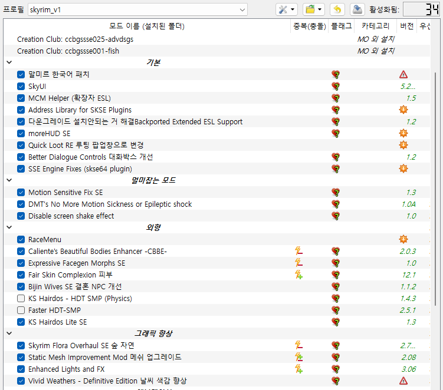Select the Caliente's Beautiful Bodies Enhancer -CBBE- row

coord(217,251)
